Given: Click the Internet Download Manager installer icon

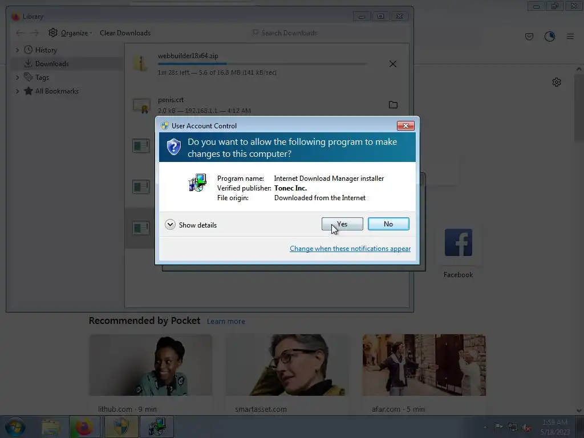Looking at the screenshot, I should point(197,182).
